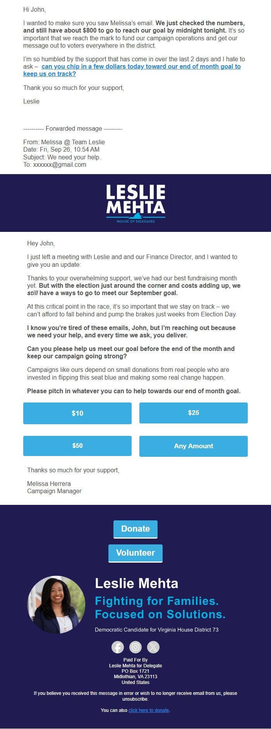Follow the "chip in a few dollars today" link
Image resolution: width=271 pixels, height=729 pixels.
141,67
